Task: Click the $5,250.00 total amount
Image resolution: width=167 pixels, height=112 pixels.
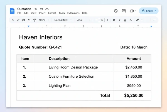Action: click(x=134, y=95)
